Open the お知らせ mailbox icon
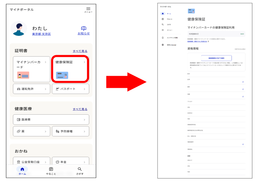Viewport: 257px width, 181px height. (x=84, y=28)
